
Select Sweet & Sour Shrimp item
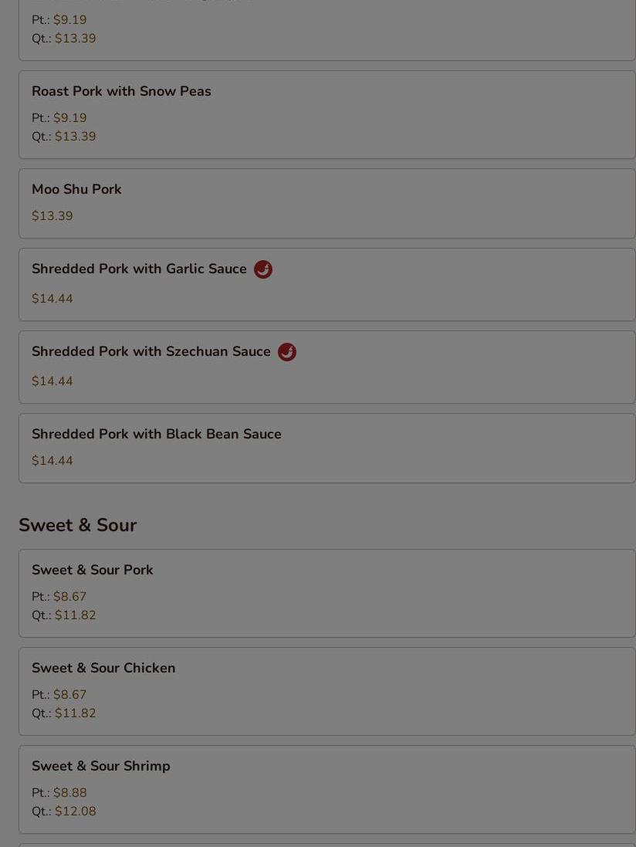pyautogui.click(x=327, y=790)
